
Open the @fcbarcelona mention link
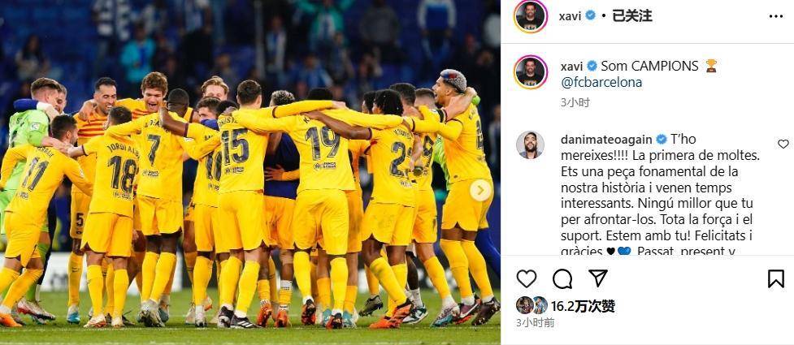pyautogui.click(x=601, y=82)
